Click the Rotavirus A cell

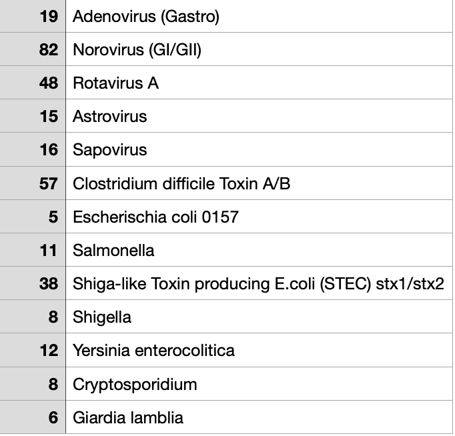coord(259,83)
